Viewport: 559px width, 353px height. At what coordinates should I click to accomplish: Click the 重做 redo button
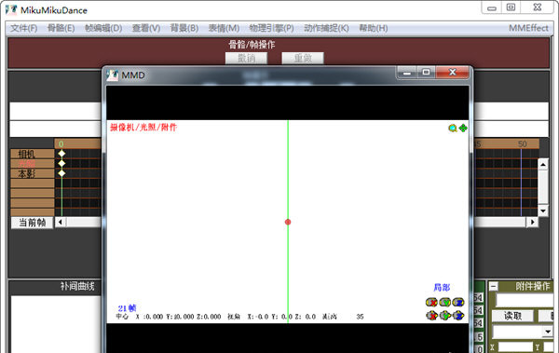pyautogui.click(x=303, y=58)
